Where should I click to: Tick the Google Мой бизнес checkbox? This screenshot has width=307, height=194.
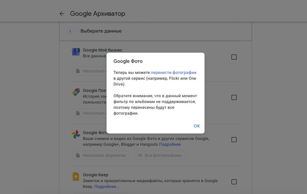pos(234,57)
